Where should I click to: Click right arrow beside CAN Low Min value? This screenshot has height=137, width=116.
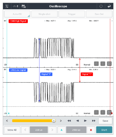112,70
